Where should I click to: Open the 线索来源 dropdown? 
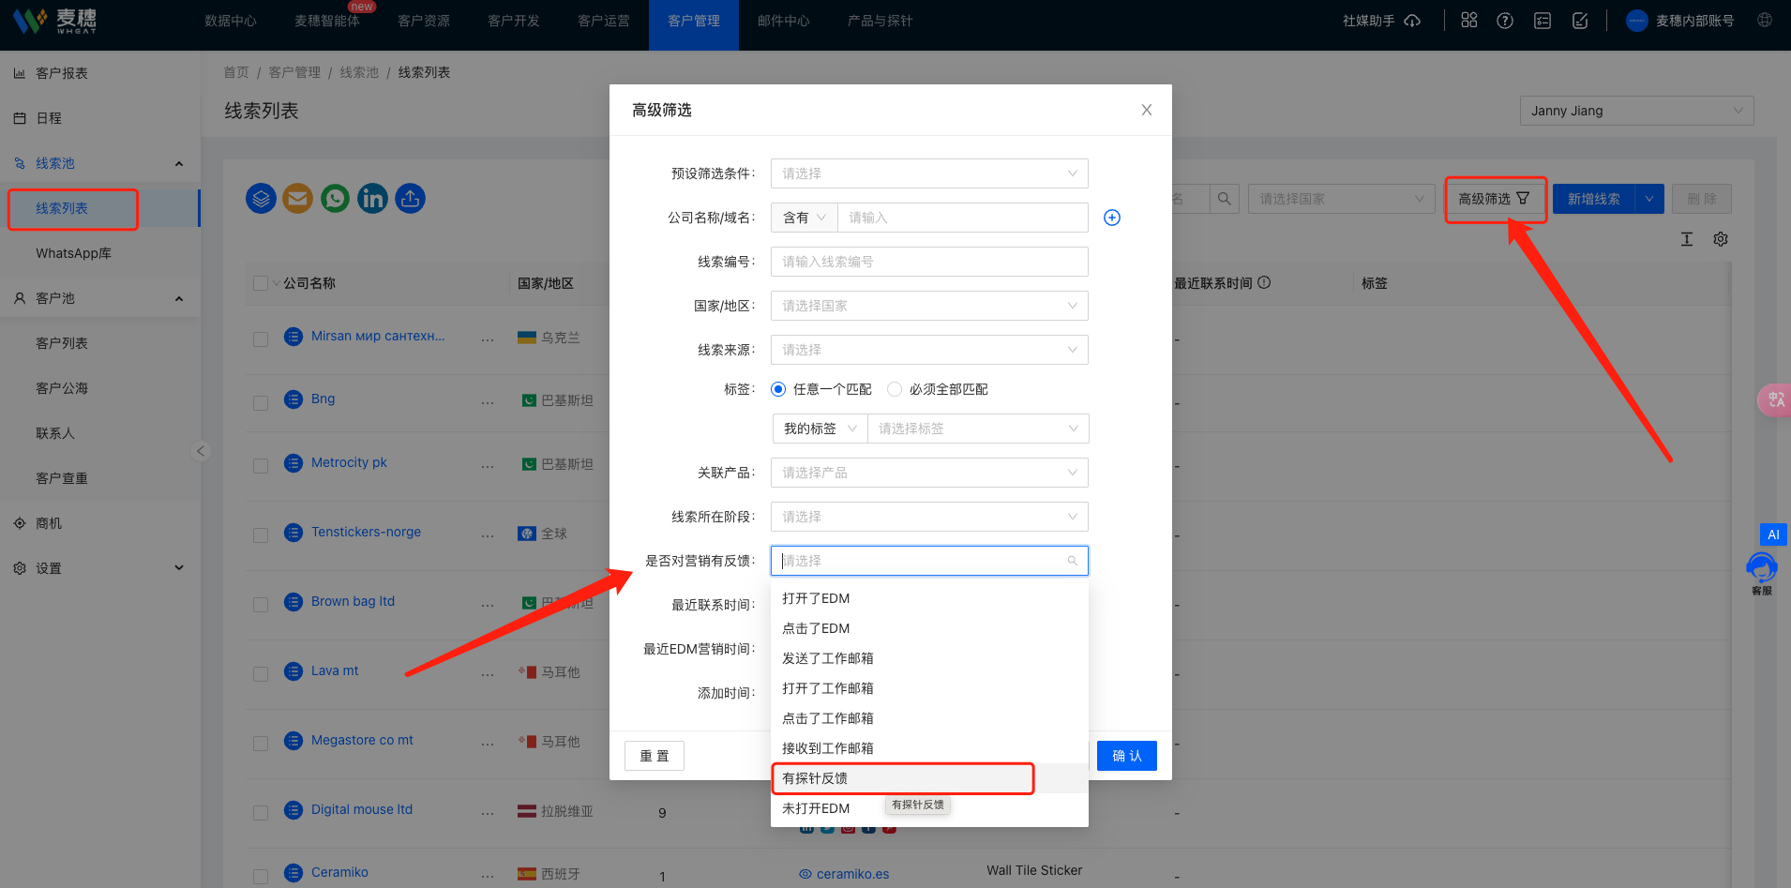click(x=929, y=350)
